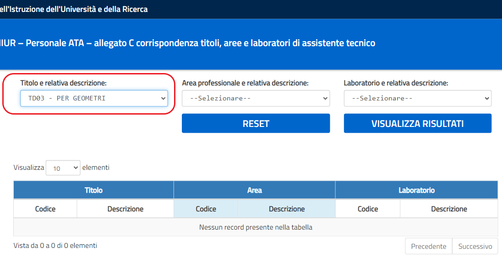Screen dimensions: 502x273
Task: Expand the Visualizza elements count dropdown
Action: (63, 168)
